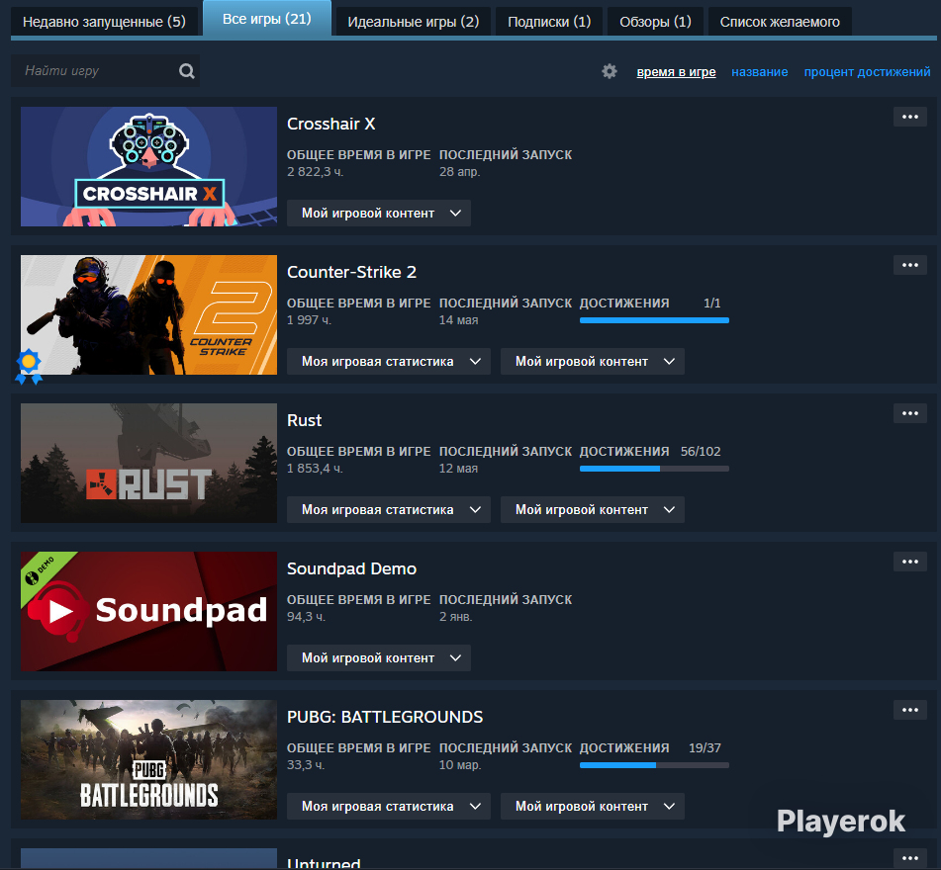The height and width of the screenshot is (870, 941).
Task: Open the Counter-Strike 2 game banner
Action: pos(148,314)
